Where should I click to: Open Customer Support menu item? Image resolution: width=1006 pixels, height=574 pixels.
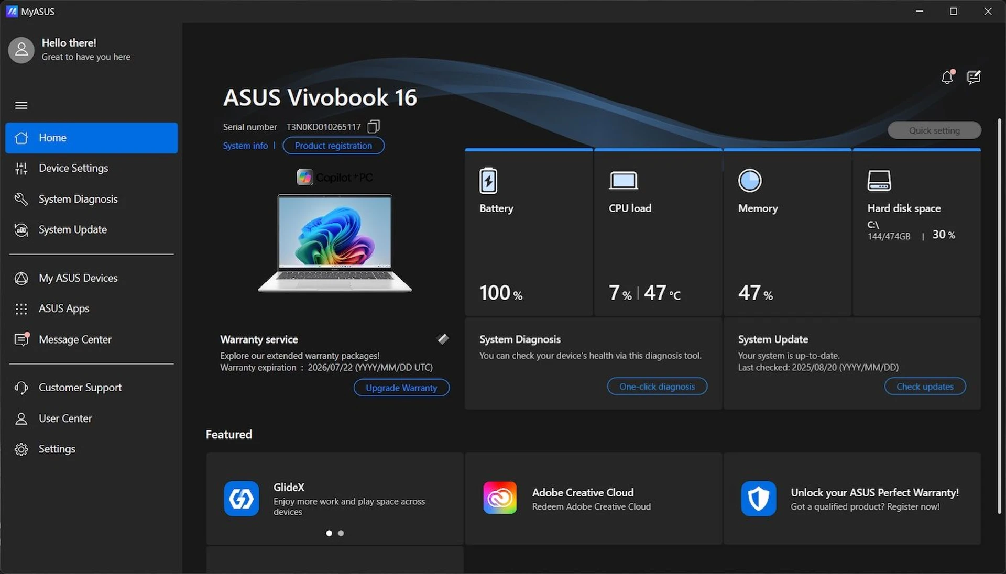92,388
